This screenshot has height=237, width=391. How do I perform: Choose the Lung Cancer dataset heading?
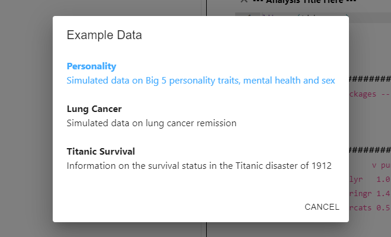click(94, 109)
